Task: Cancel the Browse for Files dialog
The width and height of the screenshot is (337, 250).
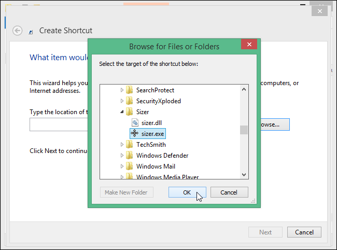Action: (229, 192)
